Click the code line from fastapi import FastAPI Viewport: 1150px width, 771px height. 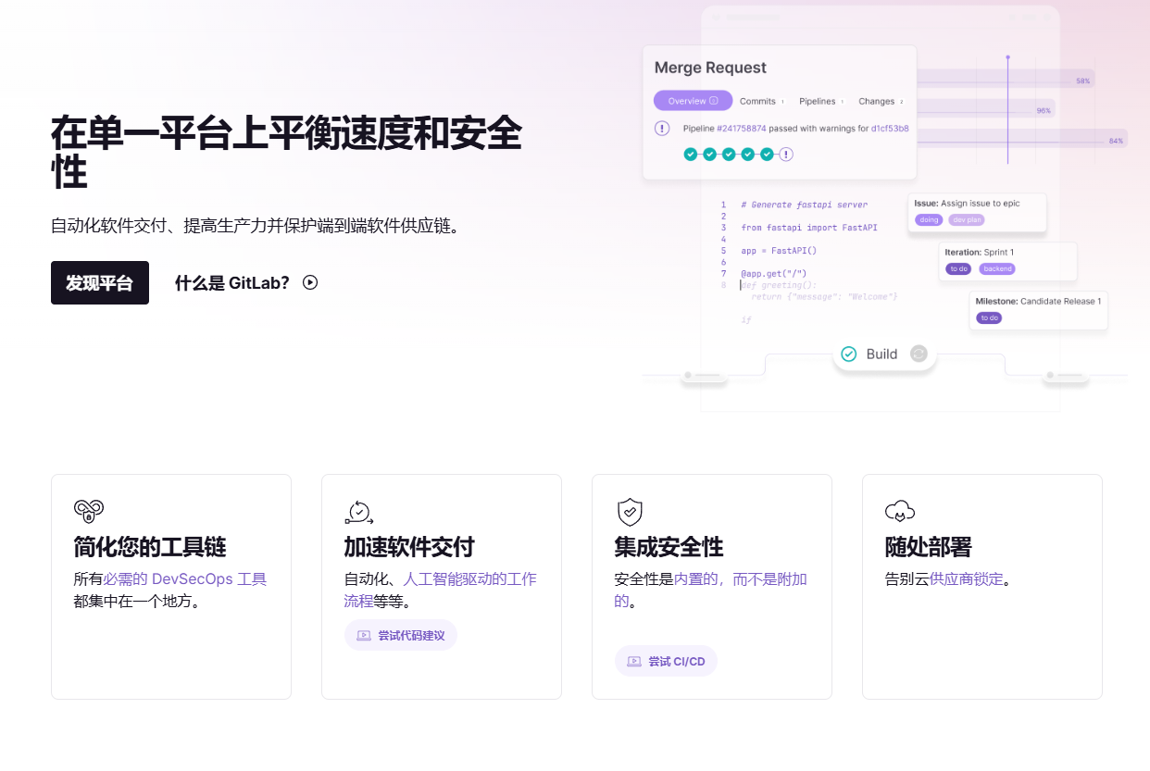[809, 228]
